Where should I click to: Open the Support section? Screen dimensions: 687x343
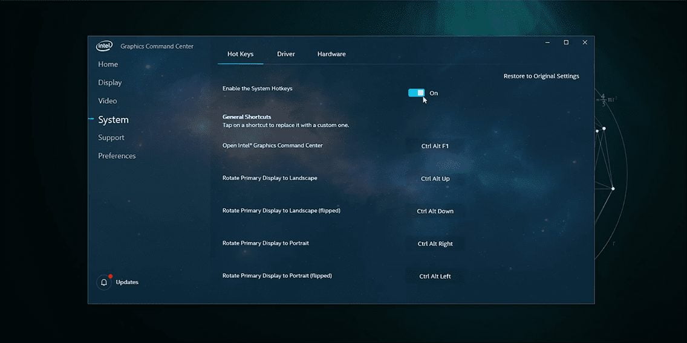(x=111, y=138)
